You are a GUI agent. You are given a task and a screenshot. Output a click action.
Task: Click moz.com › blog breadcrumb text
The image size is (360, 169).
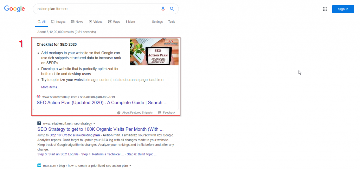(x=86, y=165)
